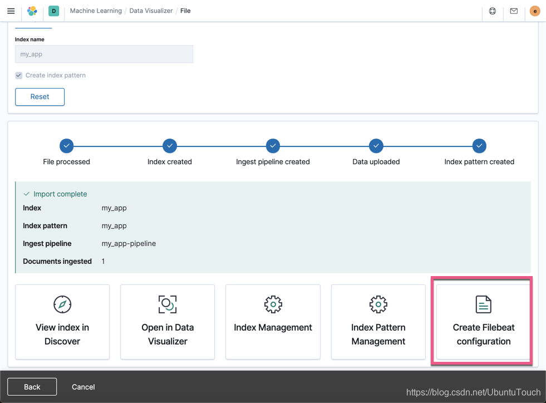Click the Back button
Image resolution: width=546 pixels, height=403 pixels.
pos(32,387)
